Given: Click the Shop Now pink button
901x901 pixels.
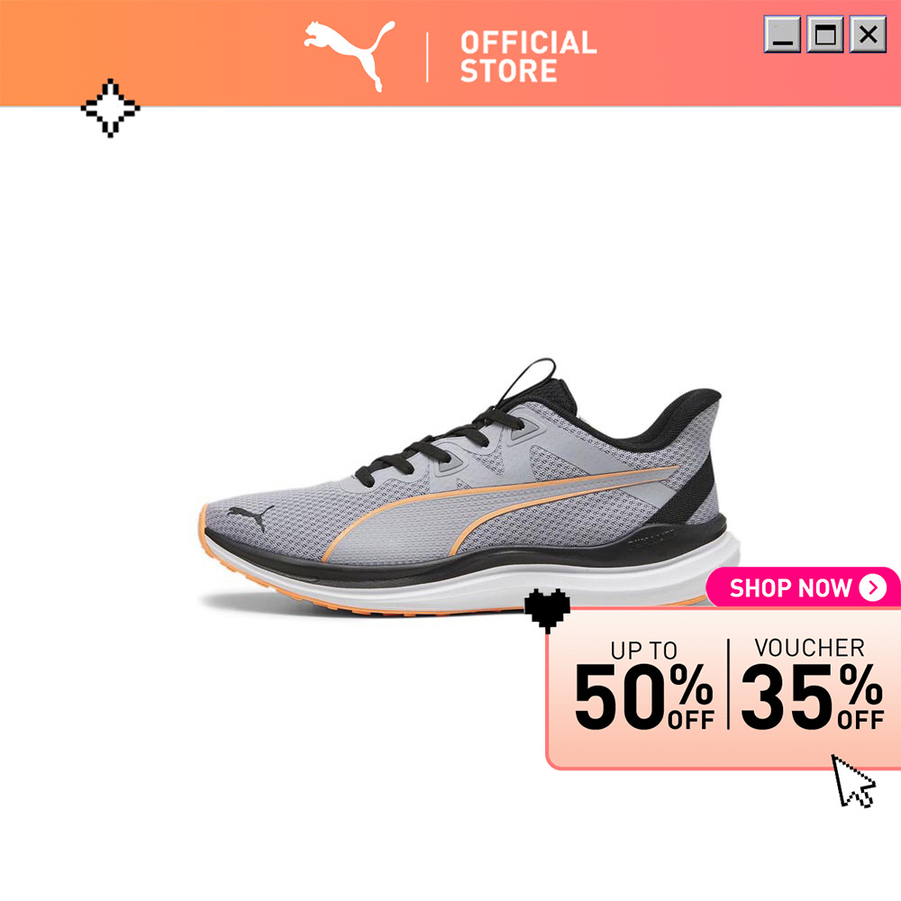Looking at the screenshot, I should 804,587.
